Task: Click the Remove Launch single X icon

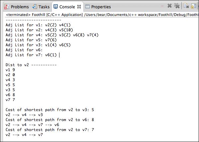Action: (169, 6)
